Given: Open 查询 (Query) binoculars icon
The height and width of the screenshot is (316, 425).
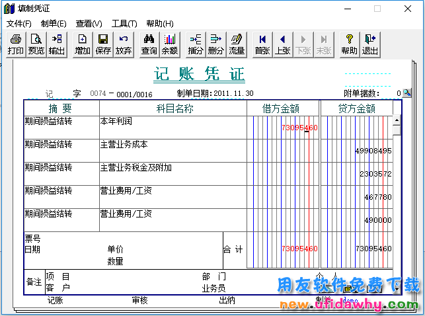Looking at the screenshot, I should 149,44.
